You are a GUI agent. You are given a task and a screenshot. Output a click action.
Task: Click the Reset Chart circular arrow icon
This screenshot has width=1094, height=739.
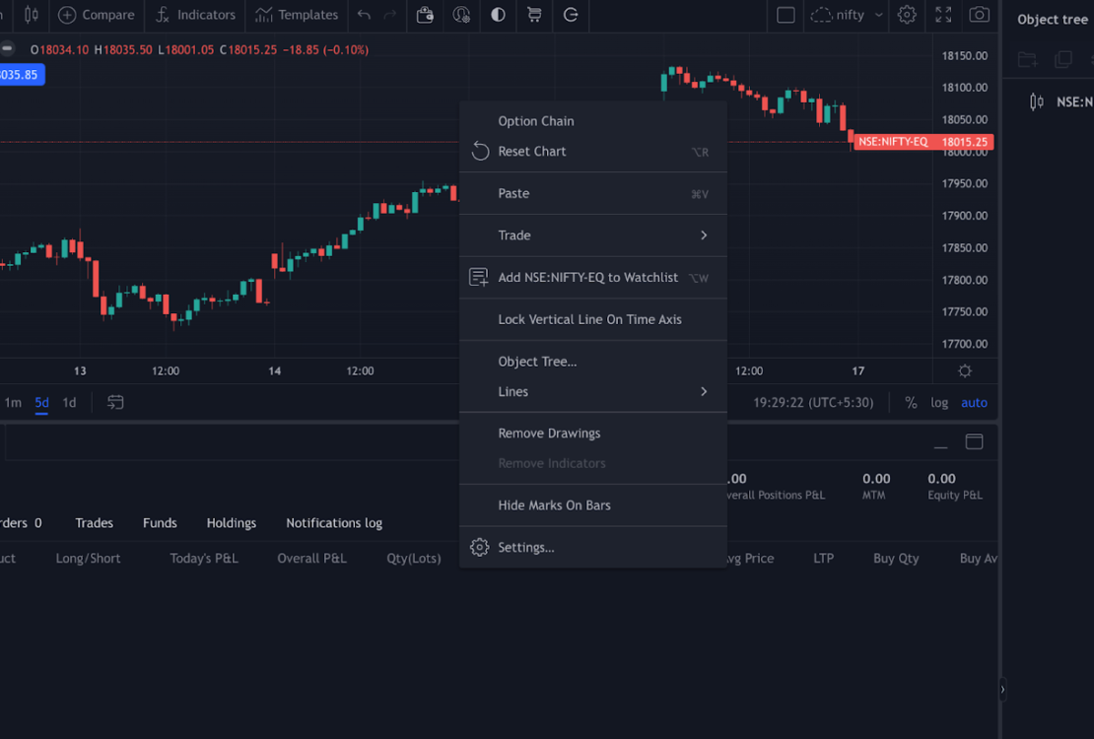(480, 151)
